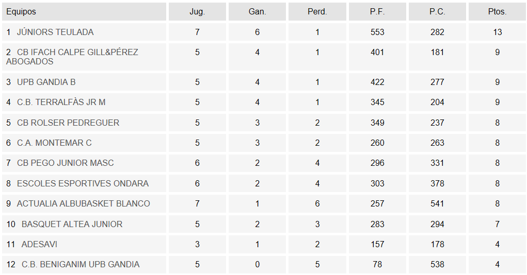Click C.B. TERRALFÀS JR M team name

(x=61, y=102)
